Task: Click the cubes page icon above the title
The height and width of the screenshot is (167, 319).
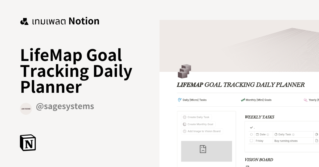Action: [x=184, y=71]
